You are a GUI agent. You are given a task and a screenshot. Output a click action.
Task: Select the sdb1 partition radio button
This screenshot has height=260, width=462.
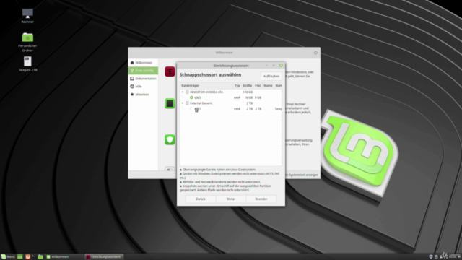[191, 109]
